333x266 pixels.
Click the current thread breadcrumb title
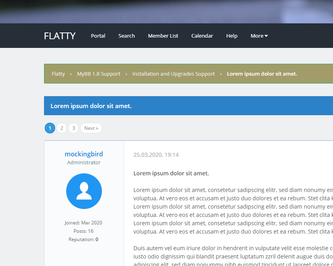tap(262, 74)
